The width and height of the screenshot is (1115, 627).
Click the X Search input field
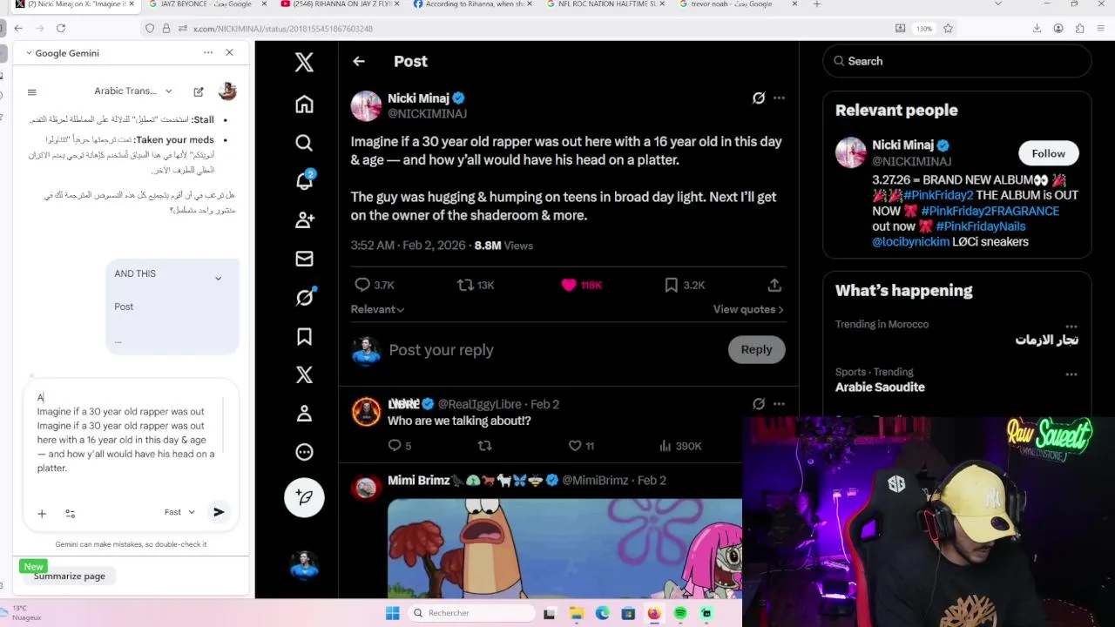[956, 61]
